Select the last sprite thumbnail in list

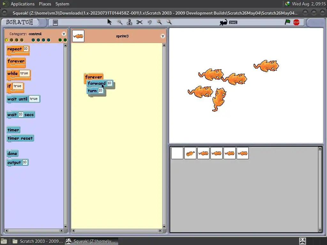[x=243, y=153]
